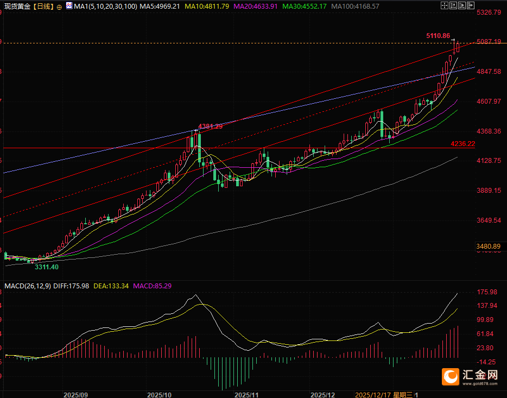Click the compress chart horizontally icon
This screenshot has height=398, width=507.
click(x=453, y=5)
